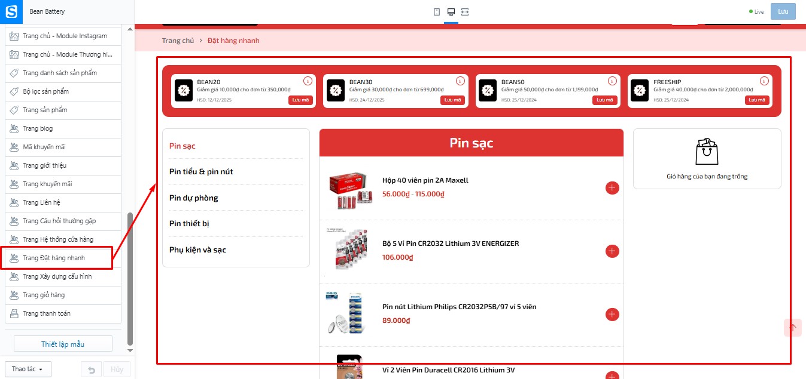Click the Live status indicator

click(x=756, y=12)
